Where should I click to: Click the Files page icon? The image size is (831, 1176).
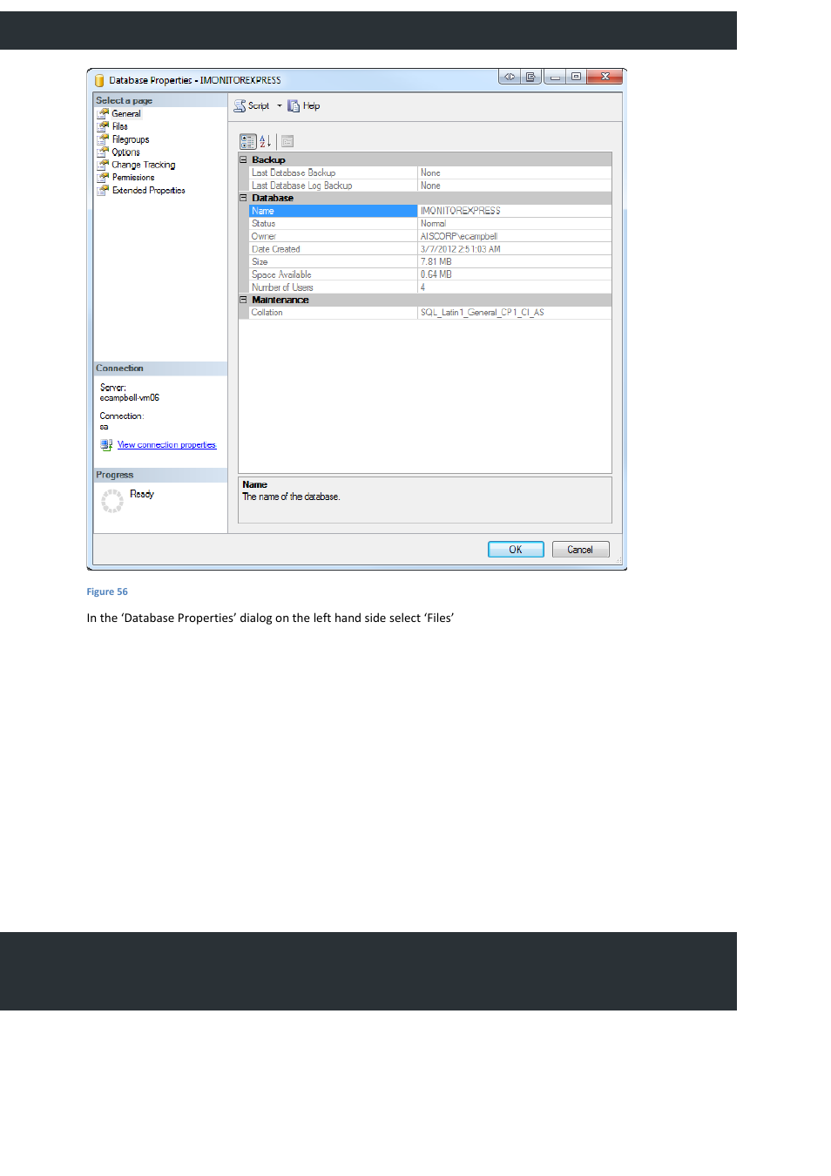point(103,126)
